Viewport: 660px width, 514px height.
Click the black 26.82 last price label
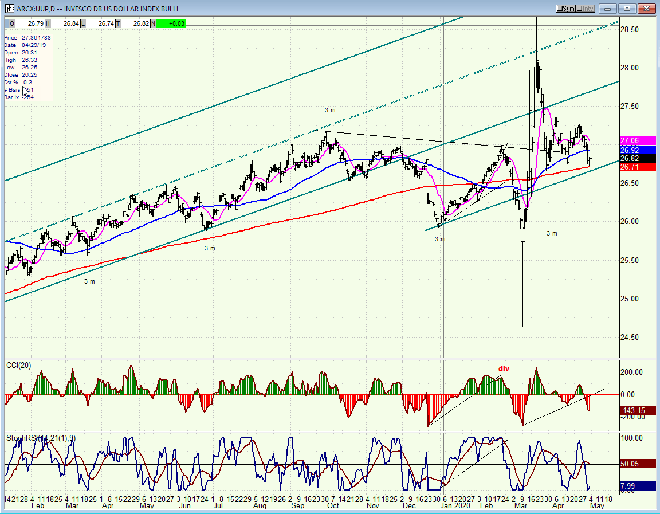click(x=638, y=158)
